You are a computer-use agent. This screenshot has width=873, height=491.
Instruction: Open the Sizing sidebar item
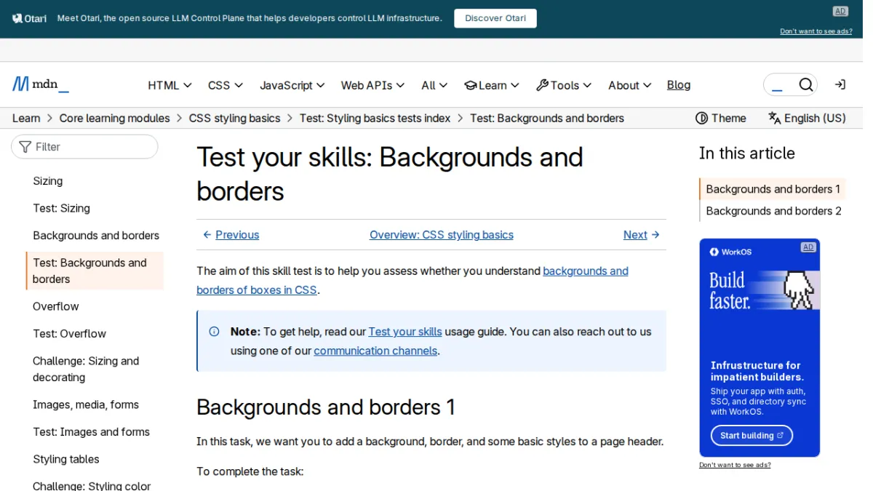click(x=48, y=181)
